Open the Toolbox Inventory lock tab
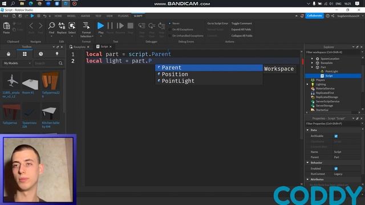Screen dimensions: 365x205 coord(9,54)
